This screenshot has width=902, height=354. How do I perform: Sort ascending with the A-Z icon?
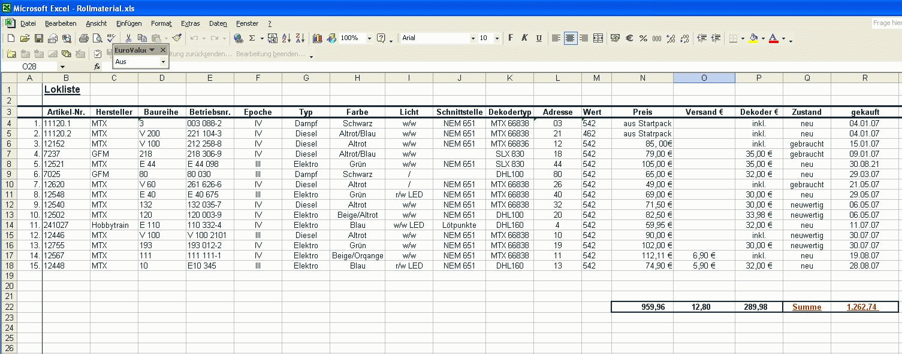point(286,38)
